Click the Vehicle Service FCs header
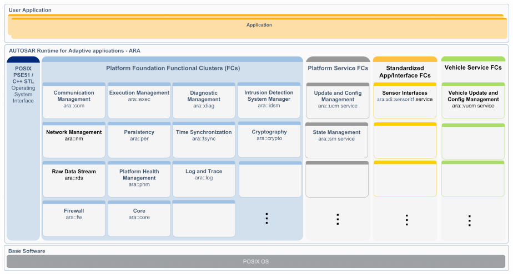The height and width of the screenshot is (274, 513). [x=473, y=68]
